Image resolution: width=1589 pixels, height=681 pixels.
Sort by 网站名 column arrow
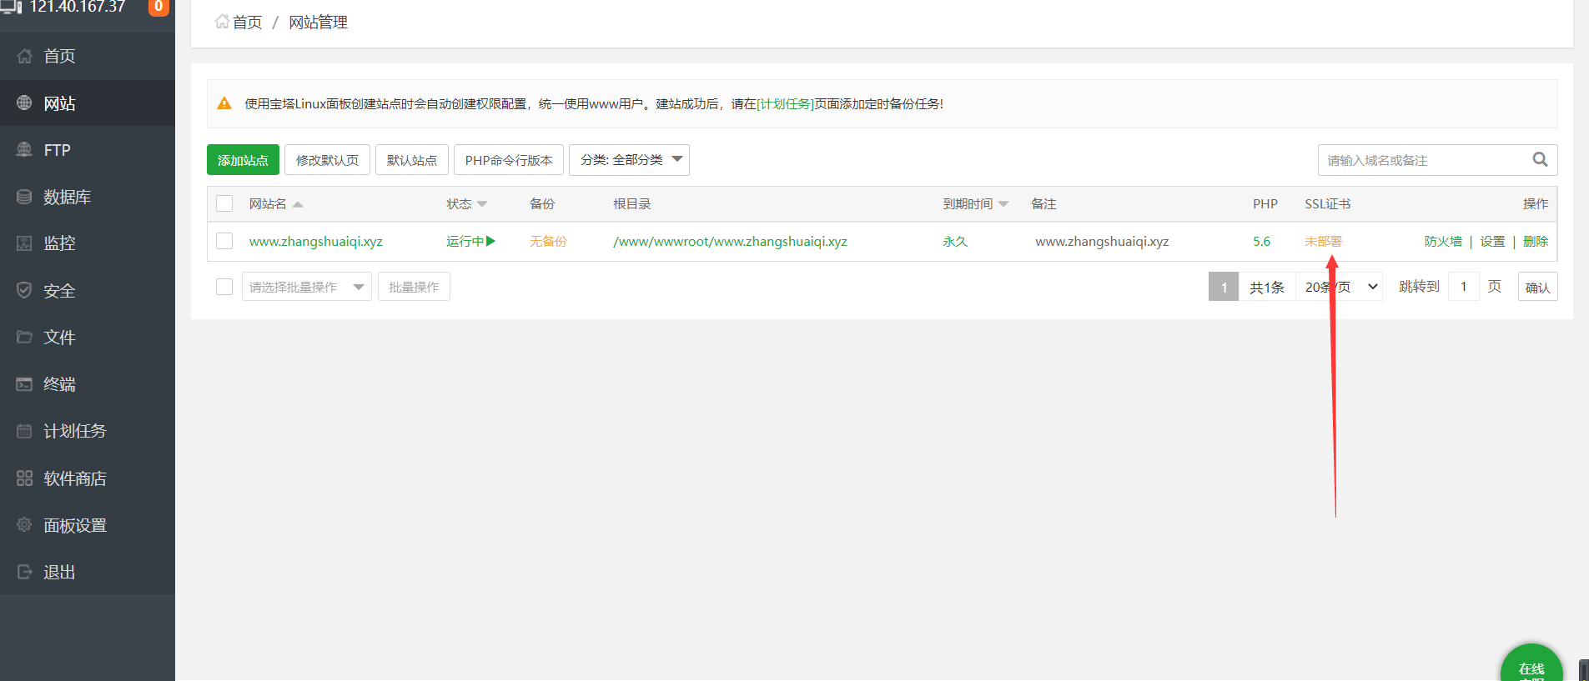[298, 204]
